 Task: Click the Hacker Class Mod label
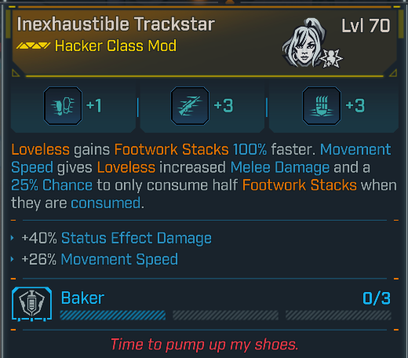[115, 46]
